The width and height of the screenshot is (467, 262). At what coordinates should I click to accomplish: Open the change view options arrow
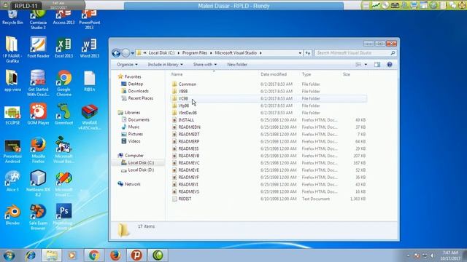[366, 65]
